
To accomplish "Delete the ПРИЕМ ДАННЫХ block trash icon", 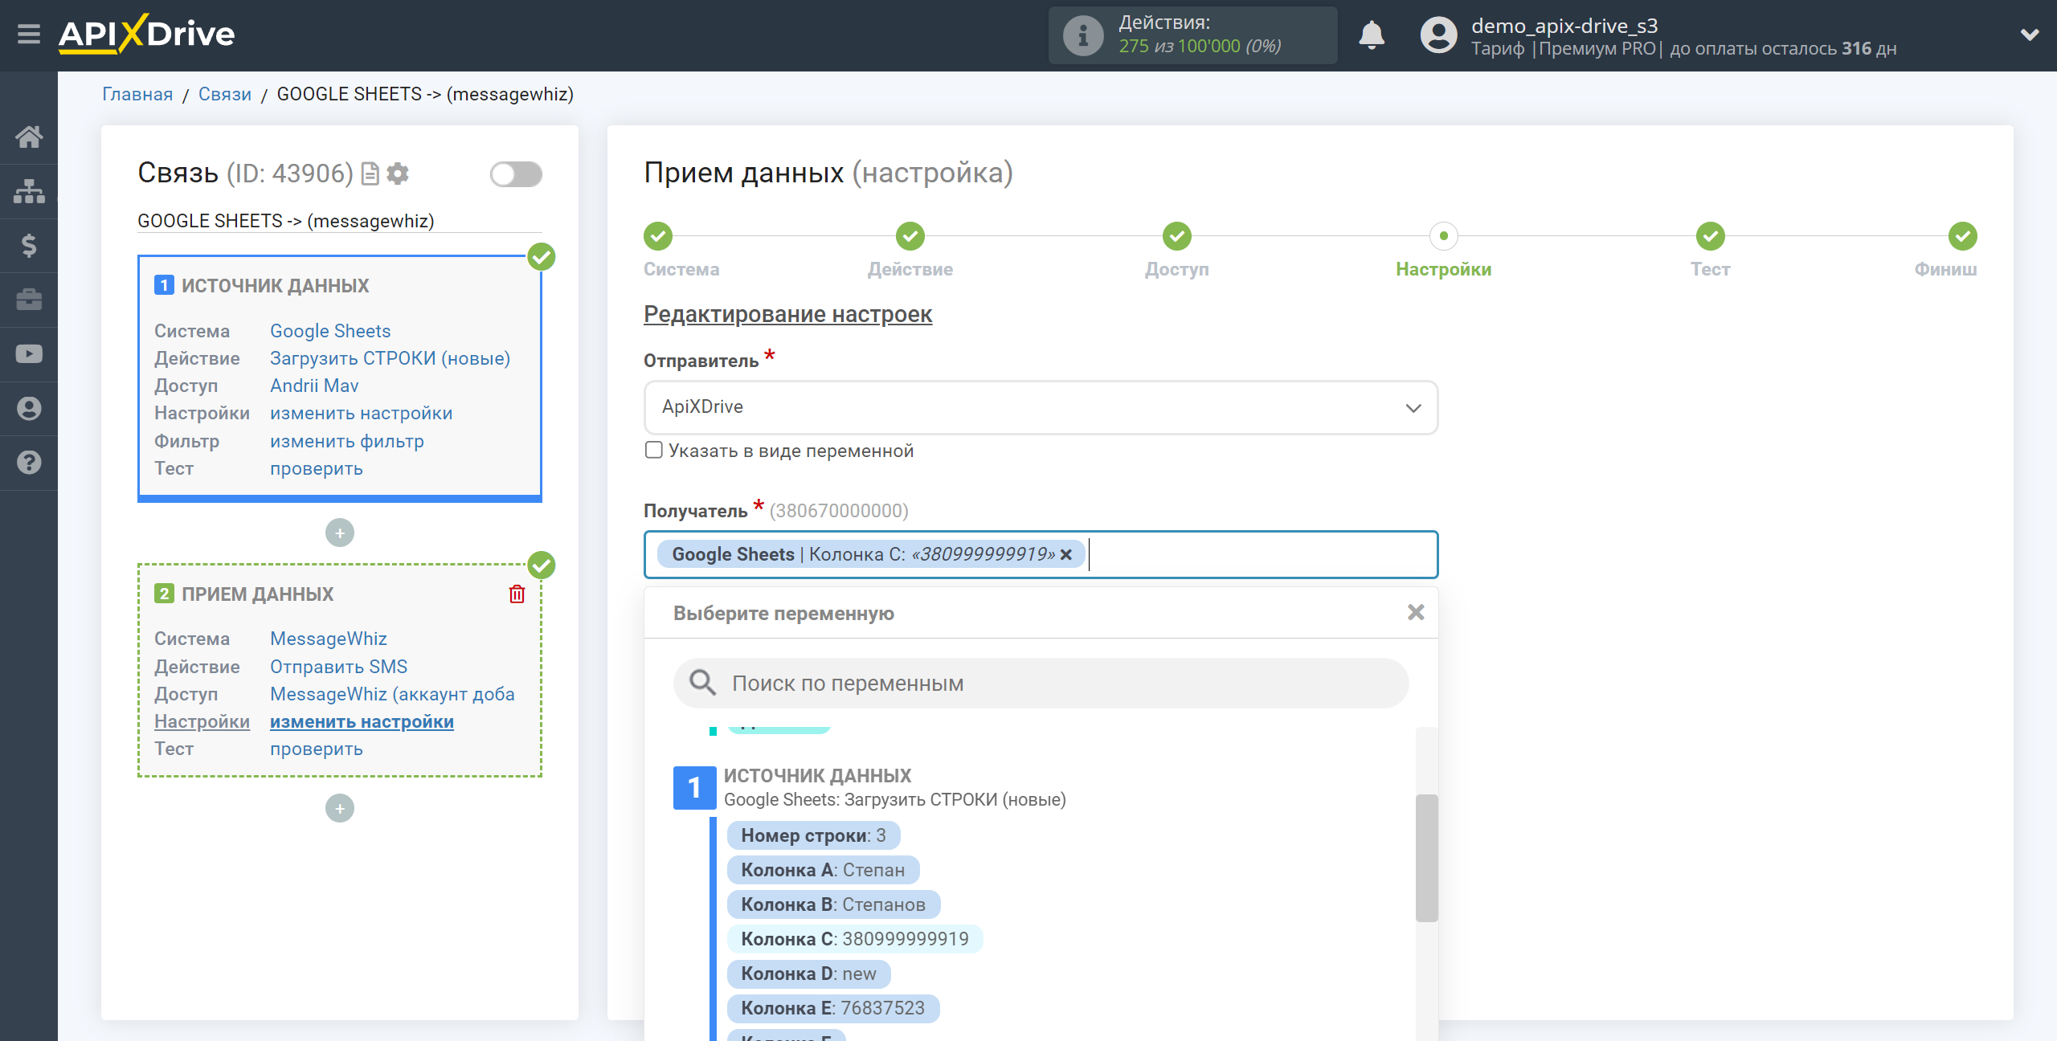I will point(517,594).
